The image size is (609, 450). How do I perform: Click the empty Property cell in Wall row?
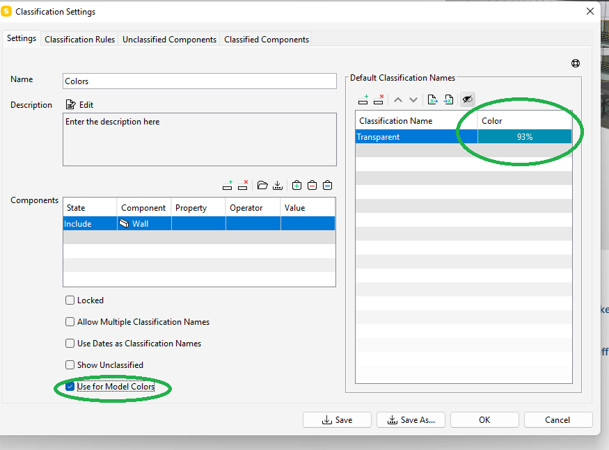(198, 224)
